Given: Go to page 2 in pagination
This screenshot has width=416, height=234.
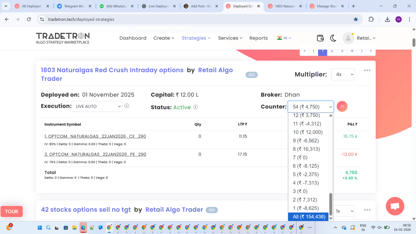Looking at the screenshot, I should click(x=332, y=51).
